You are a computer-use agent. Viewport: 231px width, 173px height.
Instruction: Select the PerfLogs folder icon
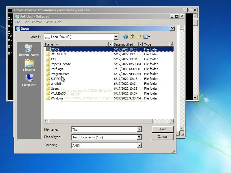point(48,69)
